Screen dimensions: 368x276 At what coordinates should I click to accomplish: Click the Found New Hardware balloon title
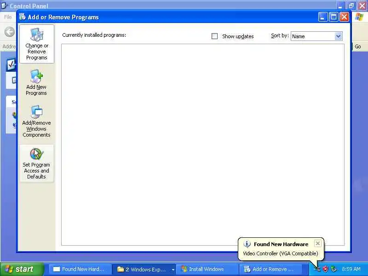281,244
